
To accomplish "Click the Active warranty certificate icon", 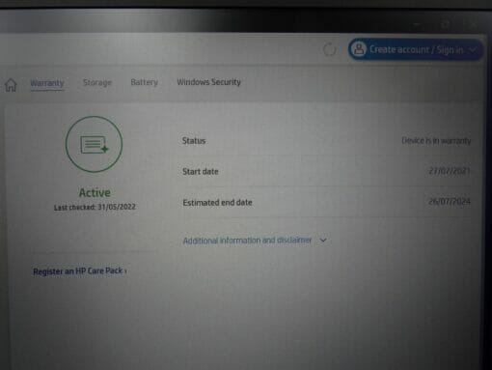I will 94,144.
